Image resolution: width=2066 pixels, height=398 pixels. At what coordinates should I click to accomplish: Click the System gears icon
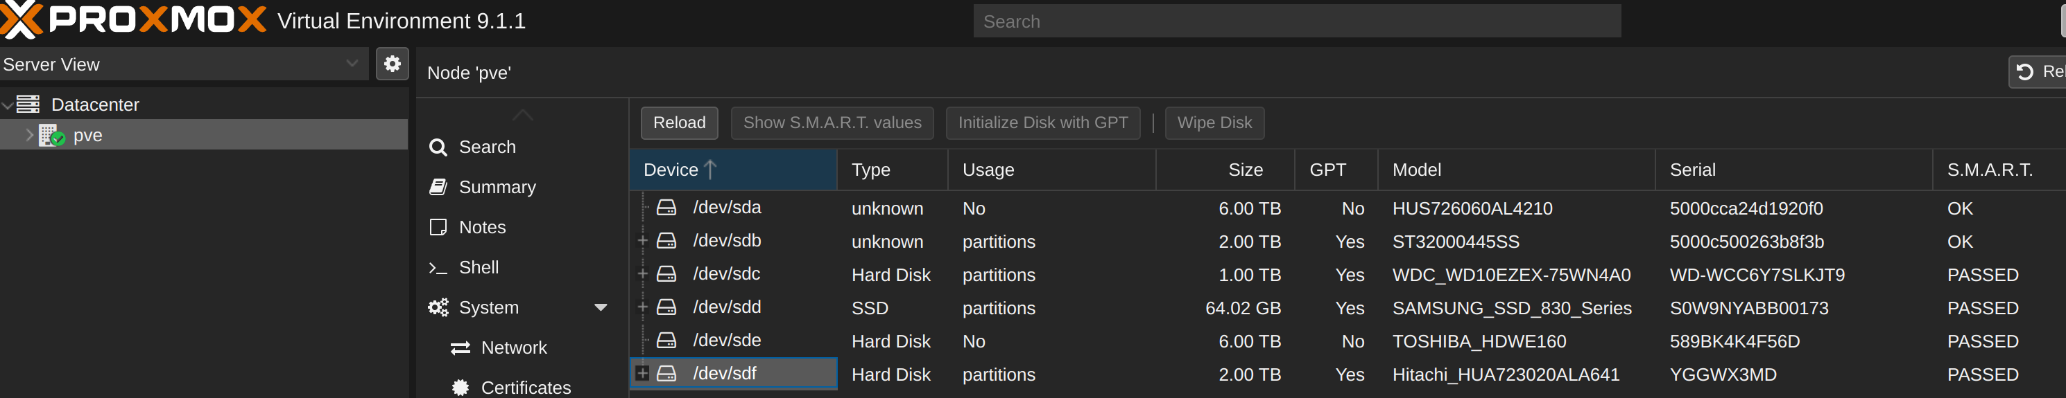[x=438, y=307]
